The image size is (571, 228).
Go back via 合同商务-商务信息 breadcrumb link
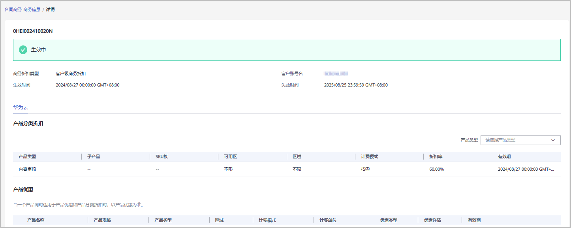(x=23, y=9)
